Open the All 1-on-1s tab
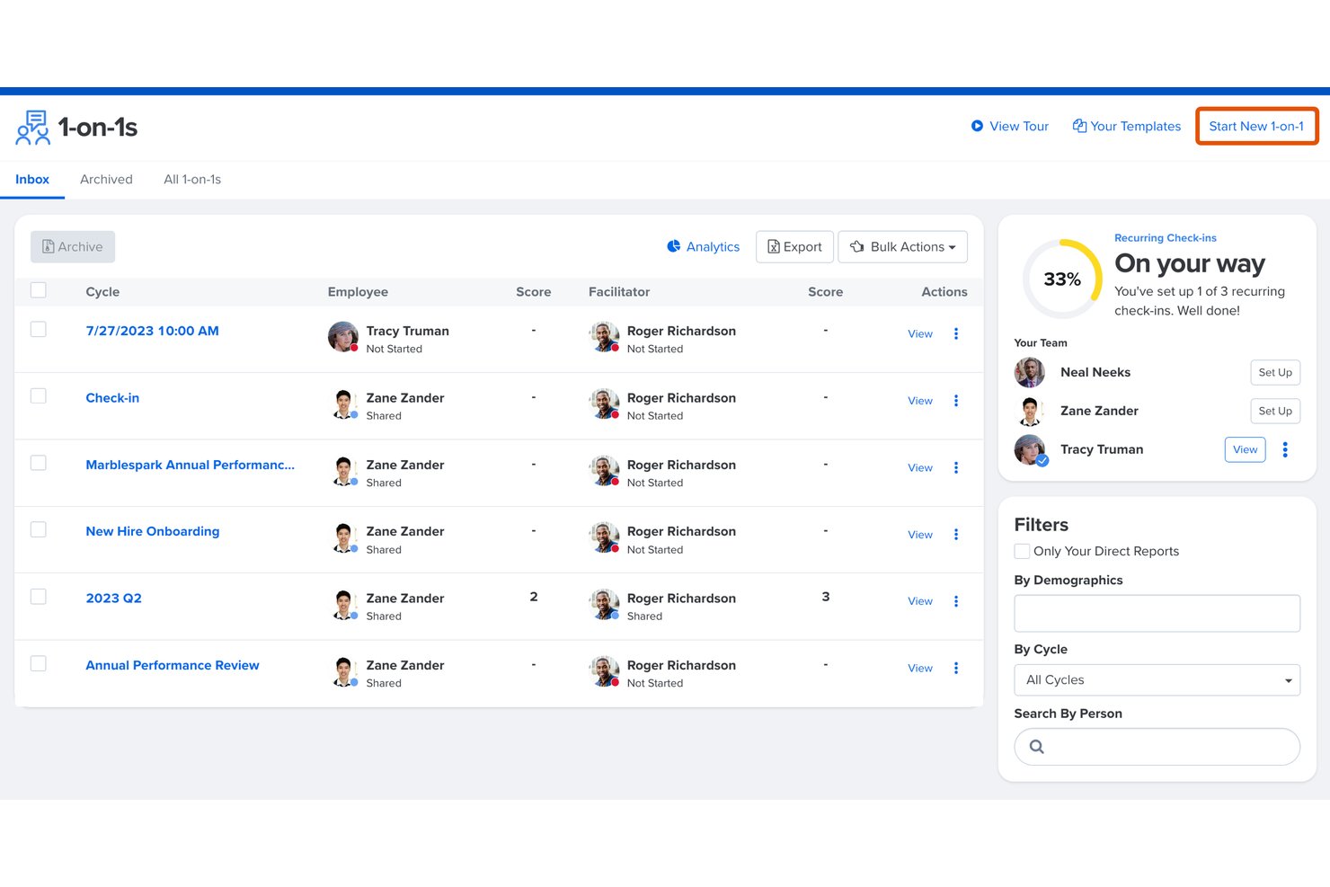This screenshot has height=887, width=1330. point(192,179)
